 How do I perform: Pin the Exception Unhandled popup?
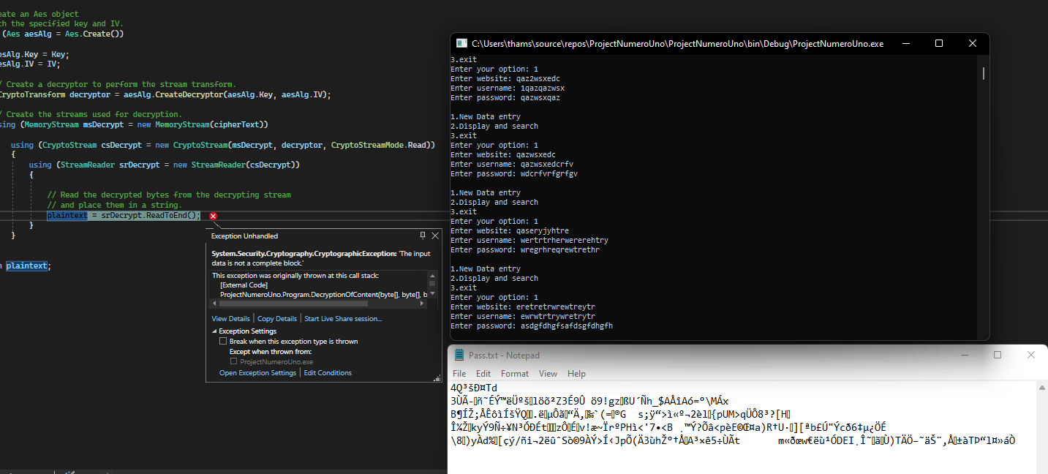[x=423, y=236]
